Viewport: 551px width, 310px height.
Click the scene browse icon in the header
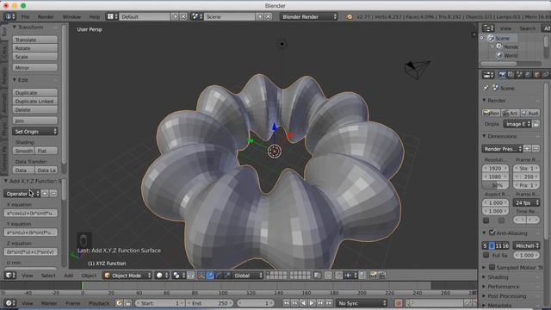(196, 16)
